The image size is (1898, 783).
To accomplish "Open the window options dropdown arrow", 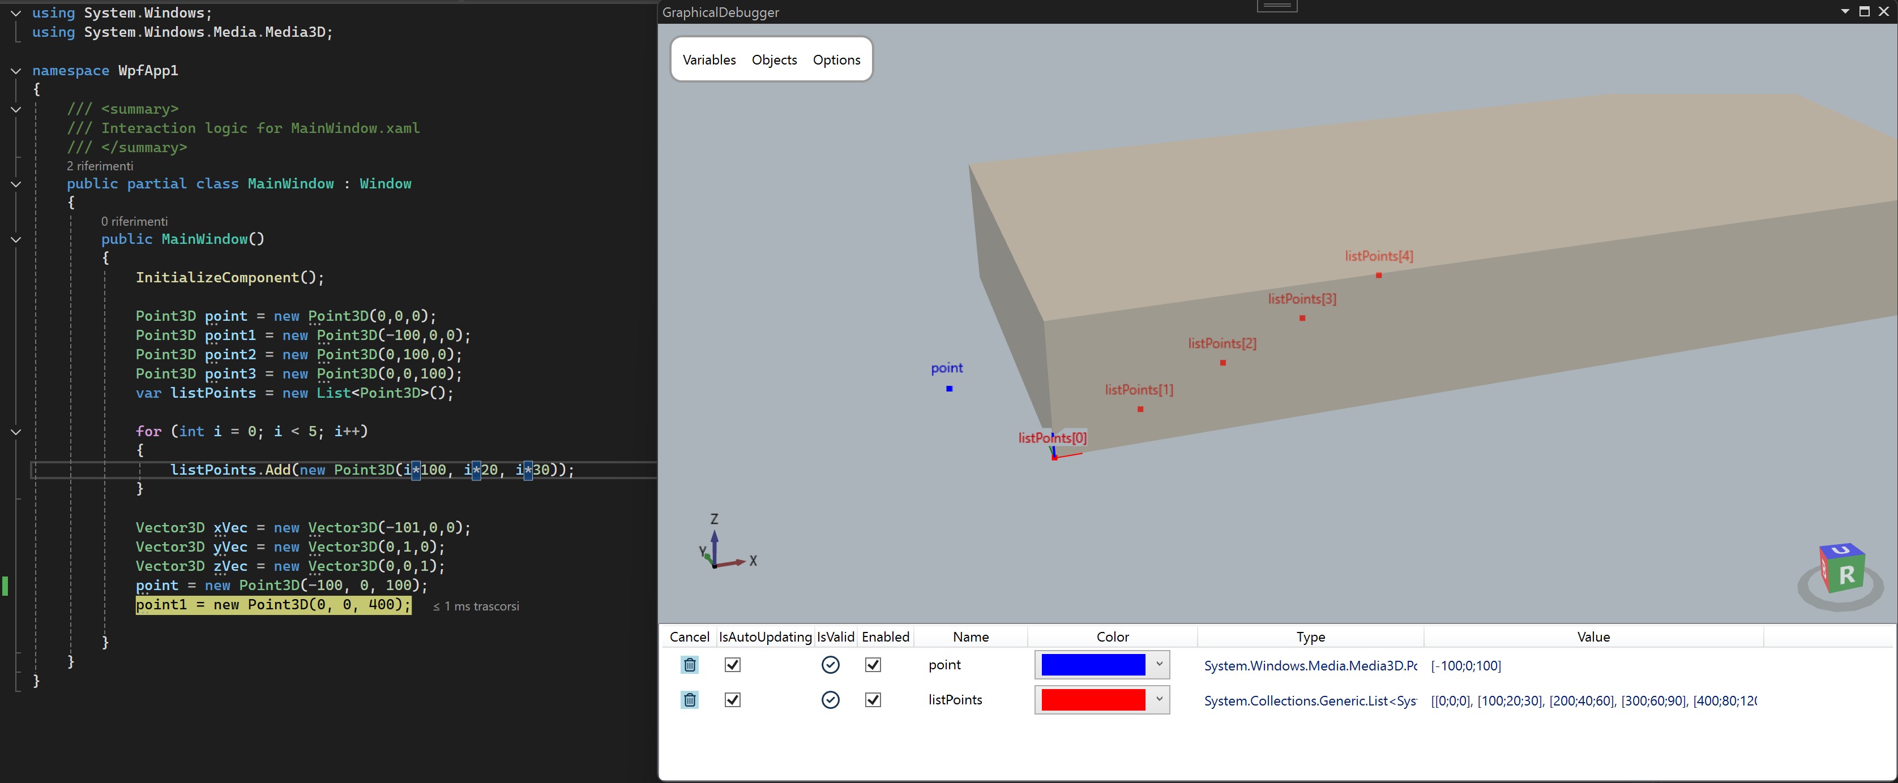I will 1845,11.
